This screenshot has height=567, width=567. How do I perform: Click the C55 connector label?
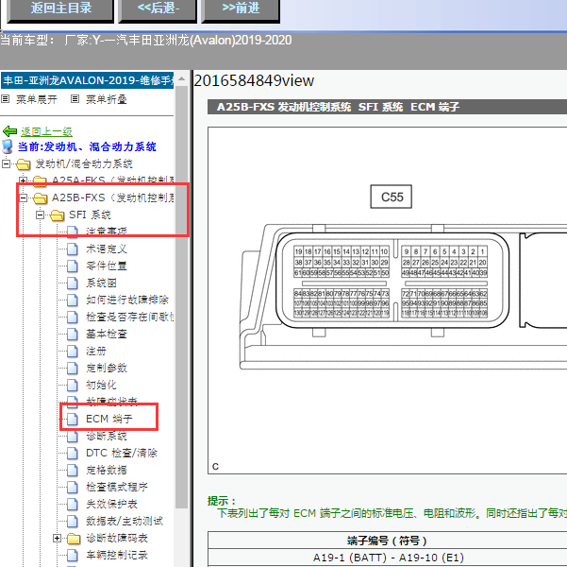point(392,197)
